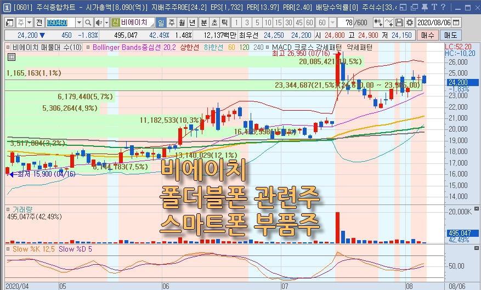Click the 최우선 best quote label
This screenshot has height=290, width=481.
coord(249,35)
